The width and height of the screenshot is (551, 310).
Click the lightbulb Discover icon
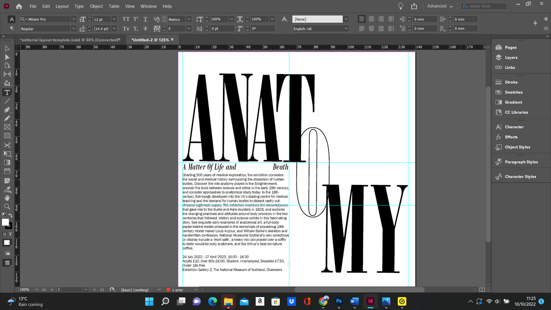[x=401, y=6]
